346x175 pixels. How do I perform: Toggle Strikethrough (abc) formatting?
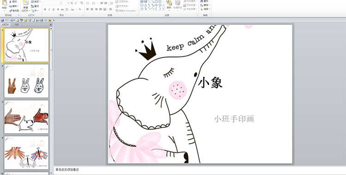tap(62, 10)
